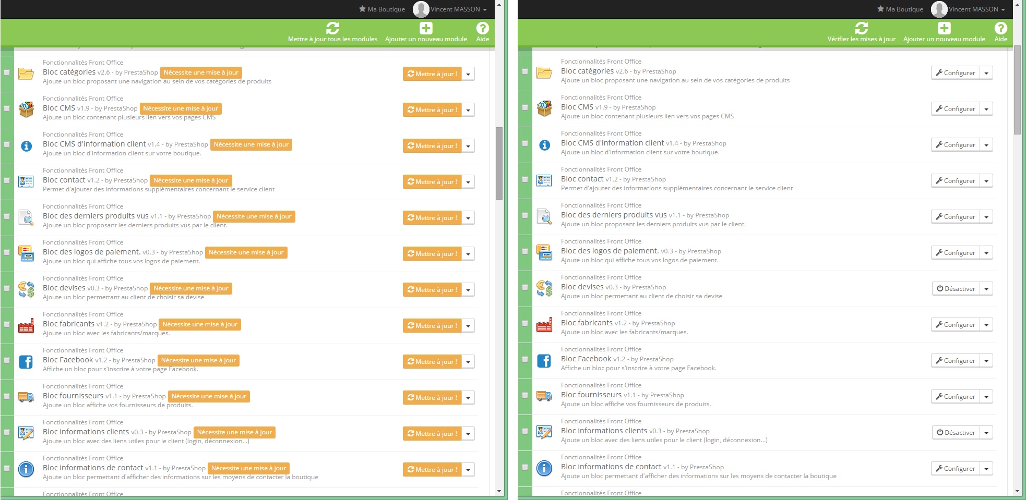Tick Bloc CMS checkbox in left window
Image resolution: width=1026 pixels, height=500 pixels.
pyautogui.click(x=7, y=108)
